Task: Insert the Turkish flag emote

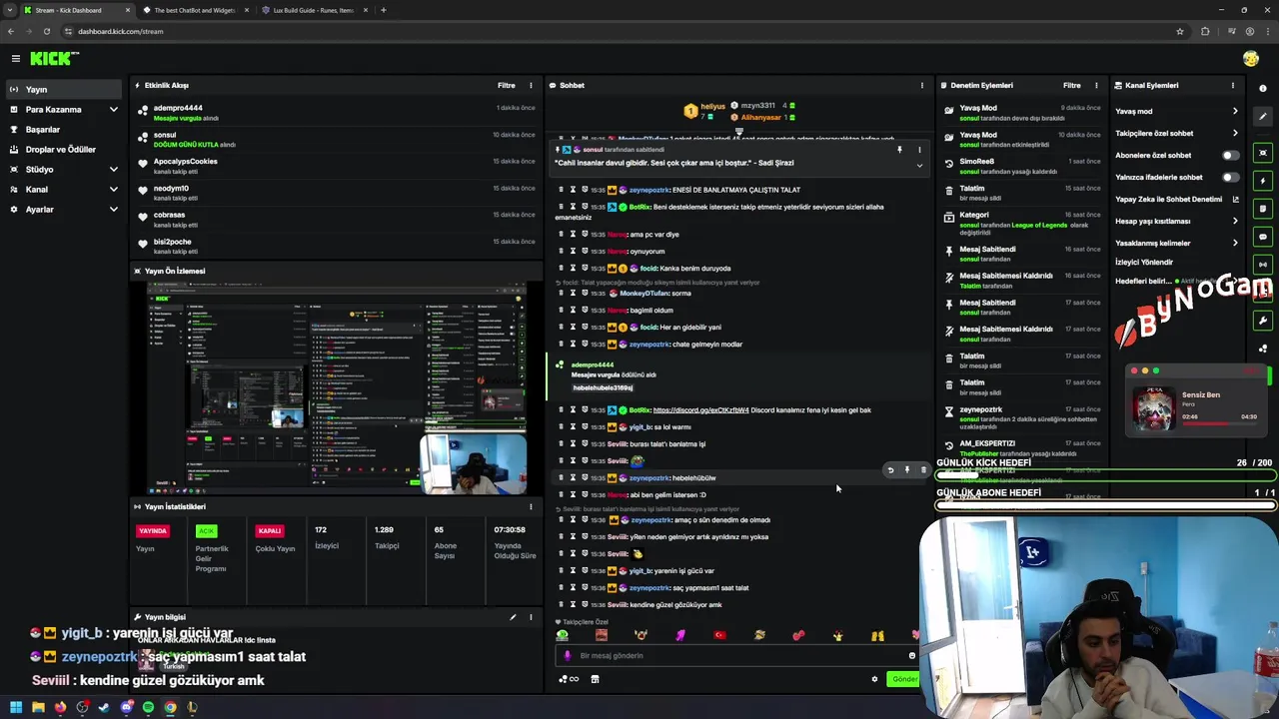Action: 719,635
